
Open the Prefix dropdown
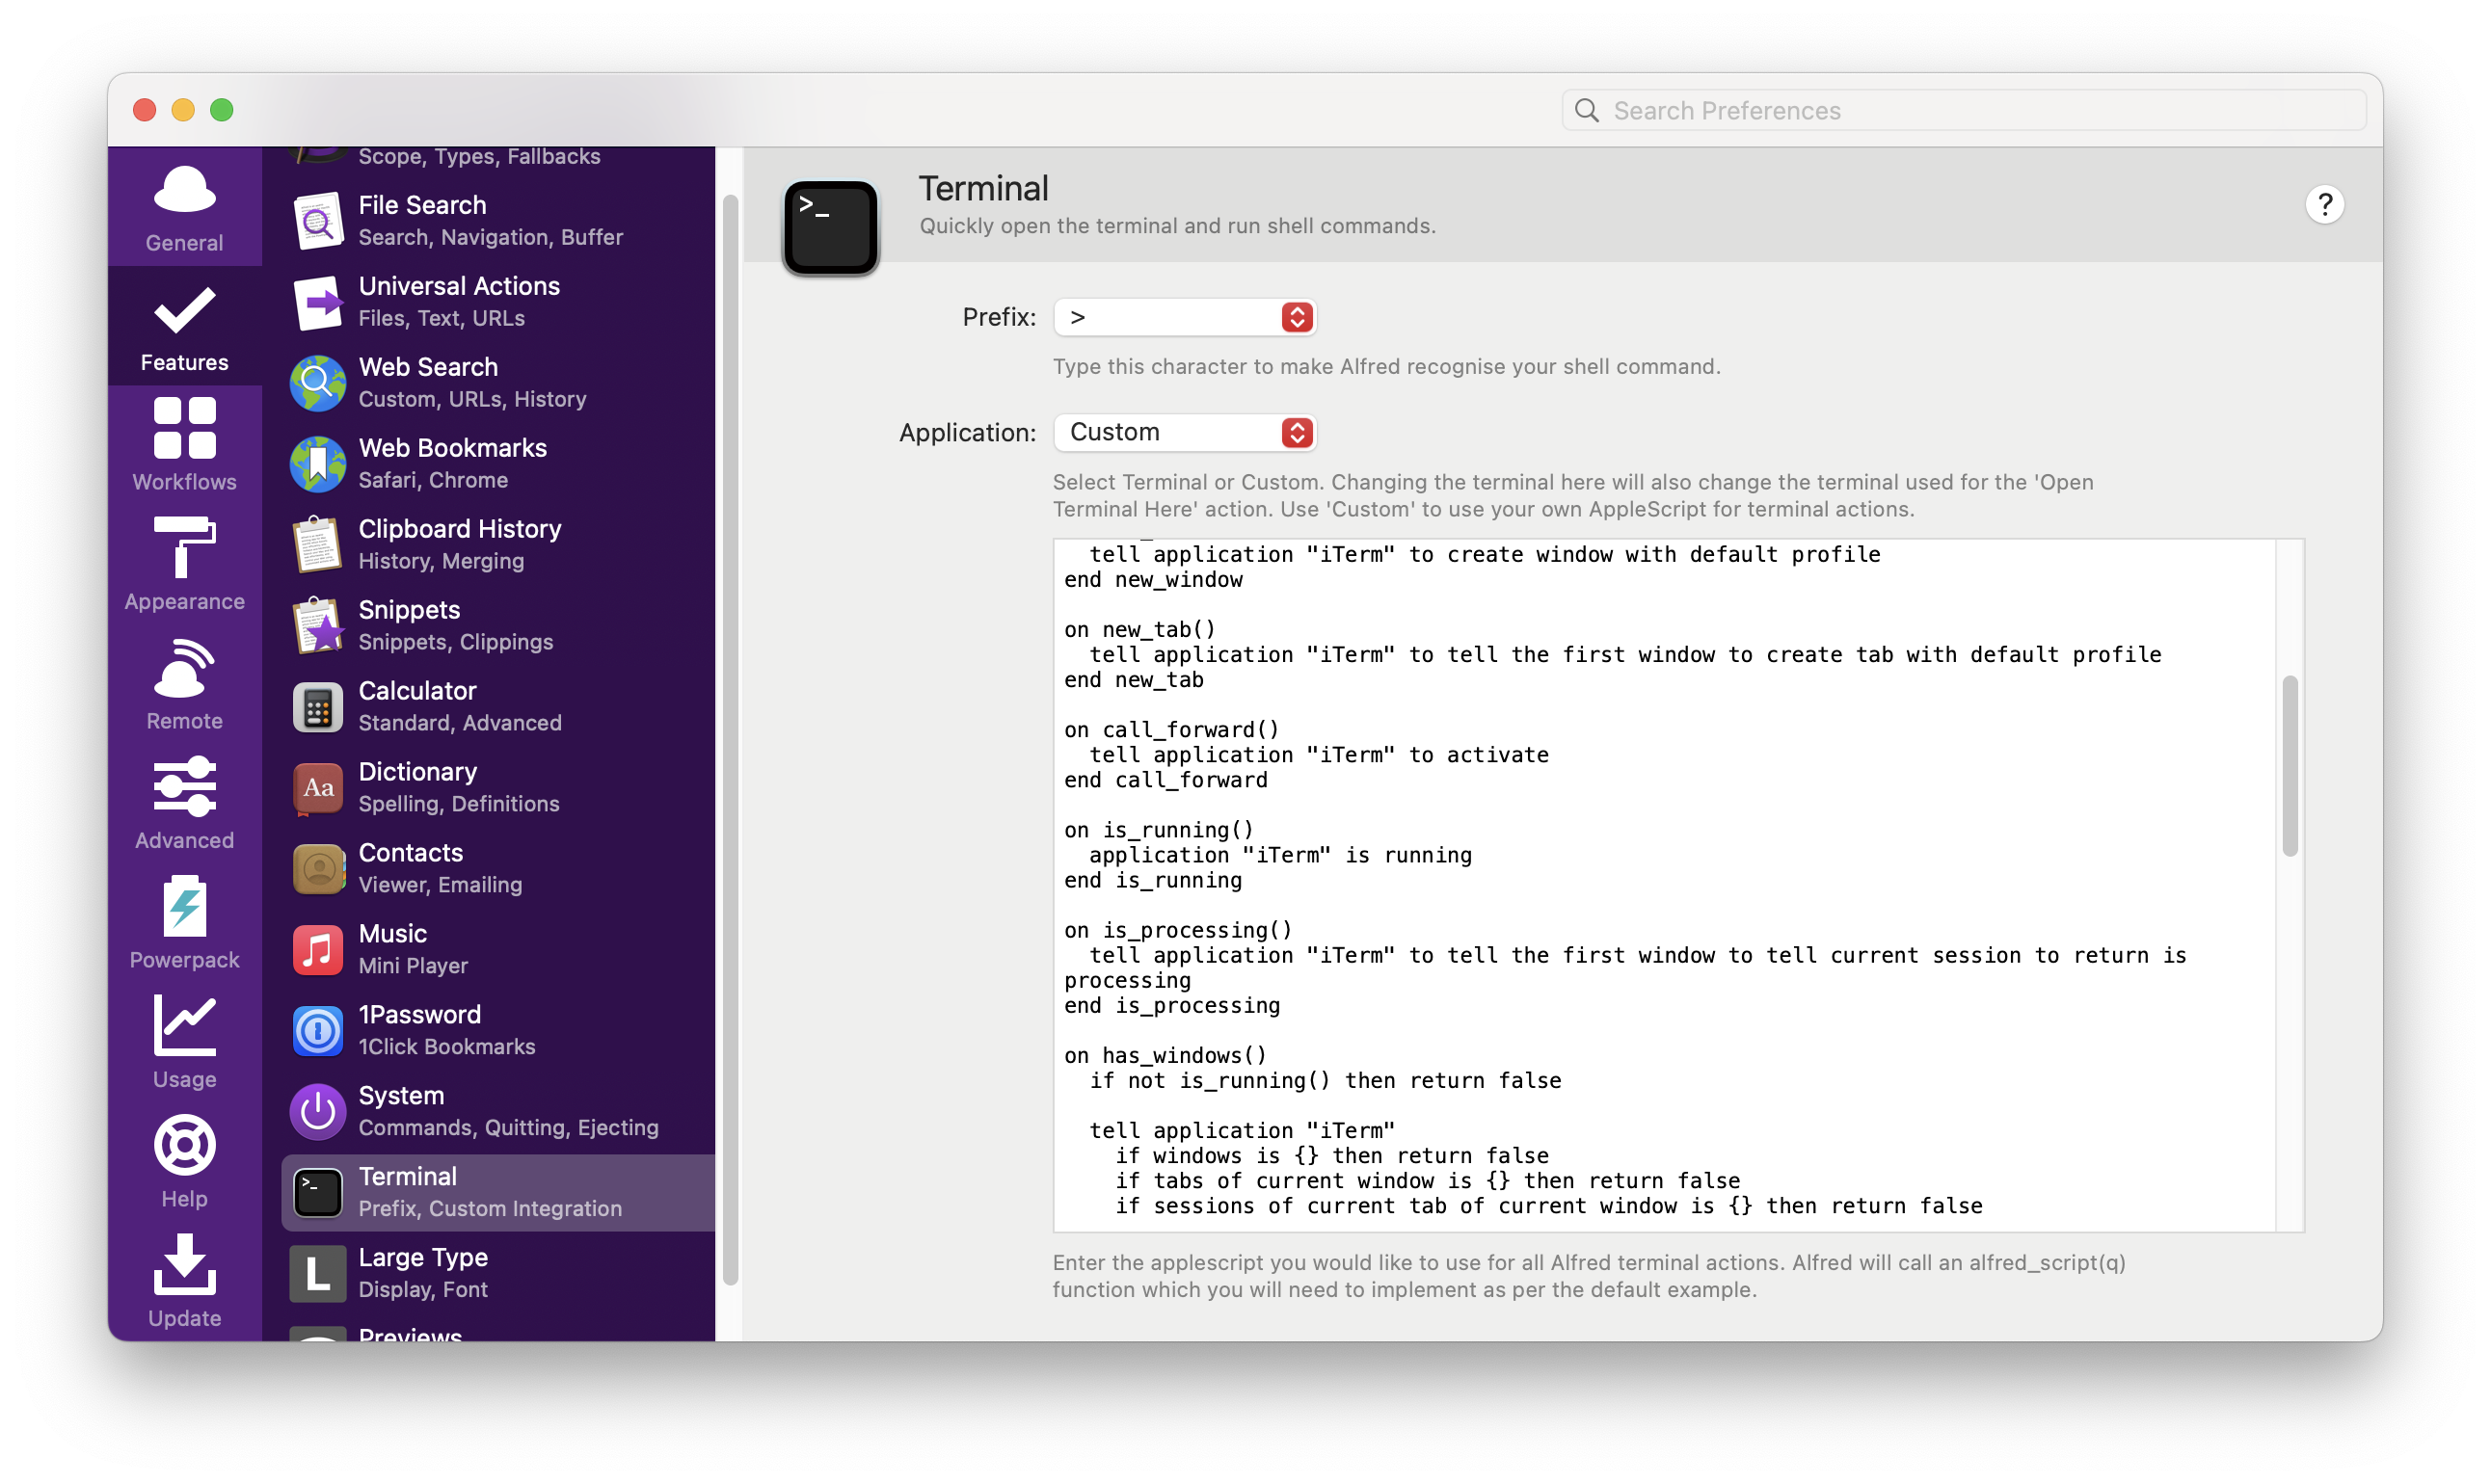(1185, 317)
